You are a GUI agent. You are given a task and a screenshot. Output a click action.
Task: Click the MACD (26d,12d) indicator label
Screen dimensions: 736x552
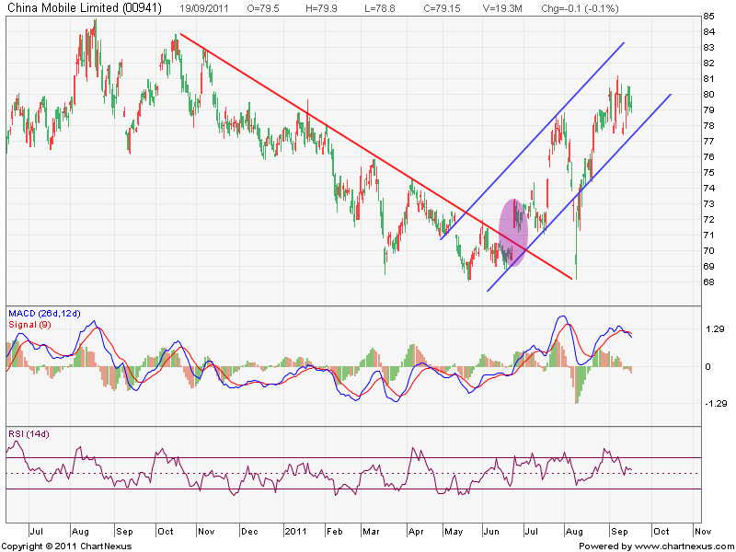click(x=42, y=315)
